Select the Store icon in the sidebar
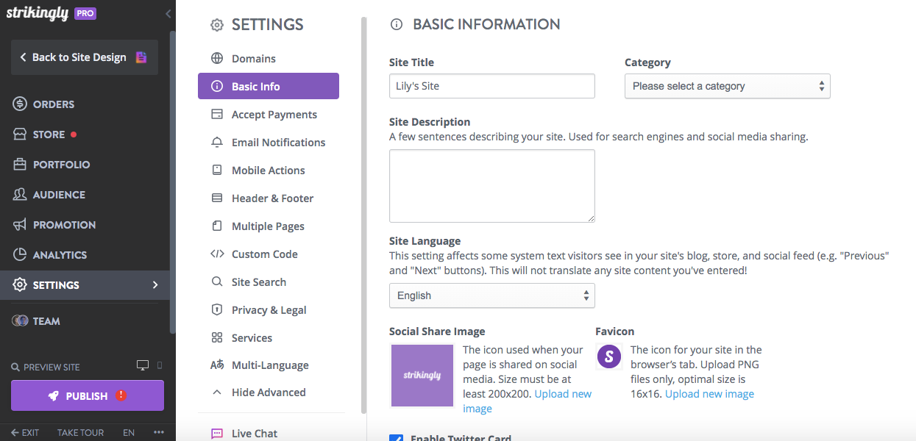The image size is (916, 441). (20, 134)
